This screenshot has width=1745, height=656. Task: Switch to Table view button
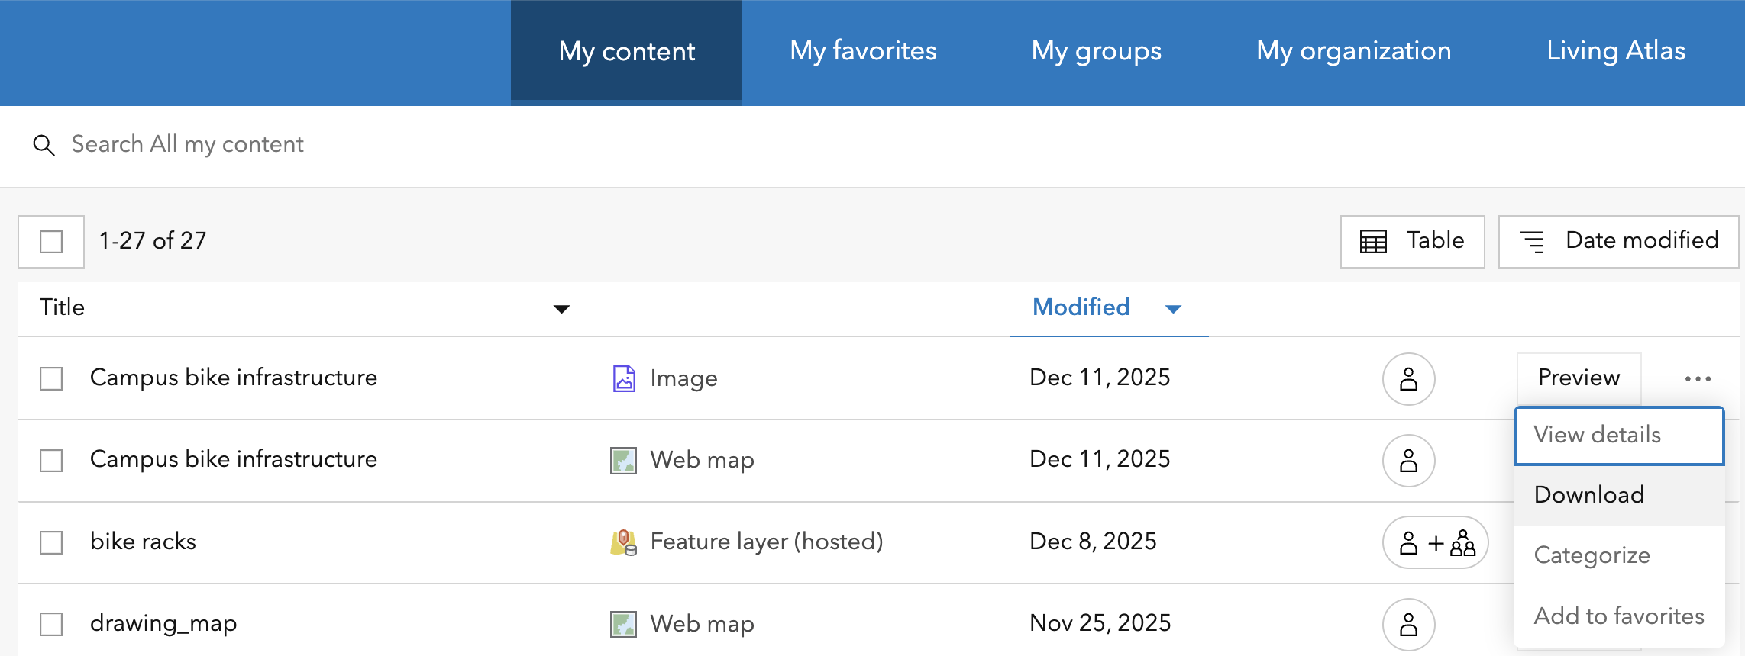1412,241
